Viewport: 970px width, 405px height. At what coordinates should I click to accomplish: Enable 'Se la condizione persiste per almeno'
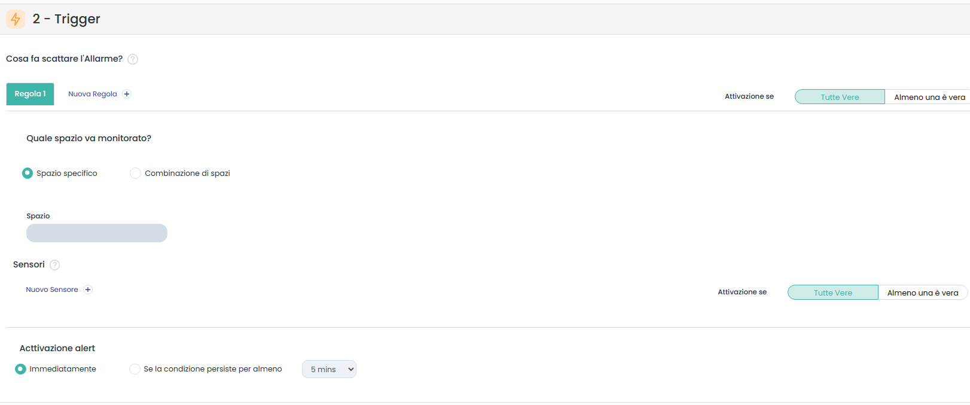tap(135, 369)
